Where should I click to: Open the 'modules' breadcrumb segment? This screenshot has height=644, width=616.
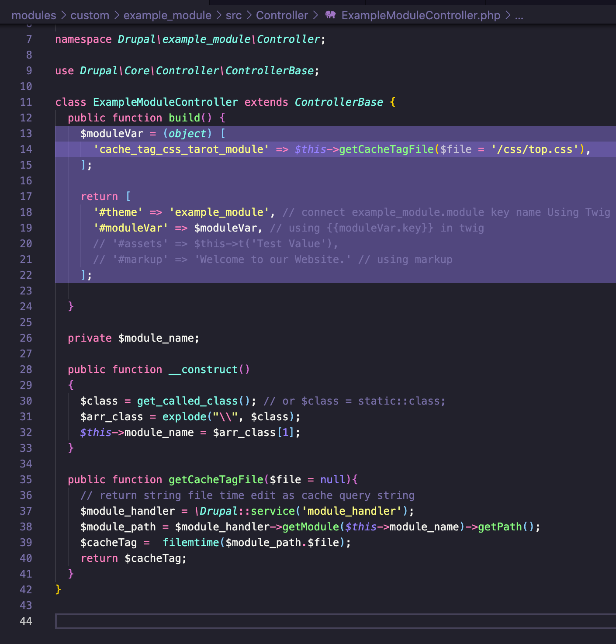tap(34, 15)
